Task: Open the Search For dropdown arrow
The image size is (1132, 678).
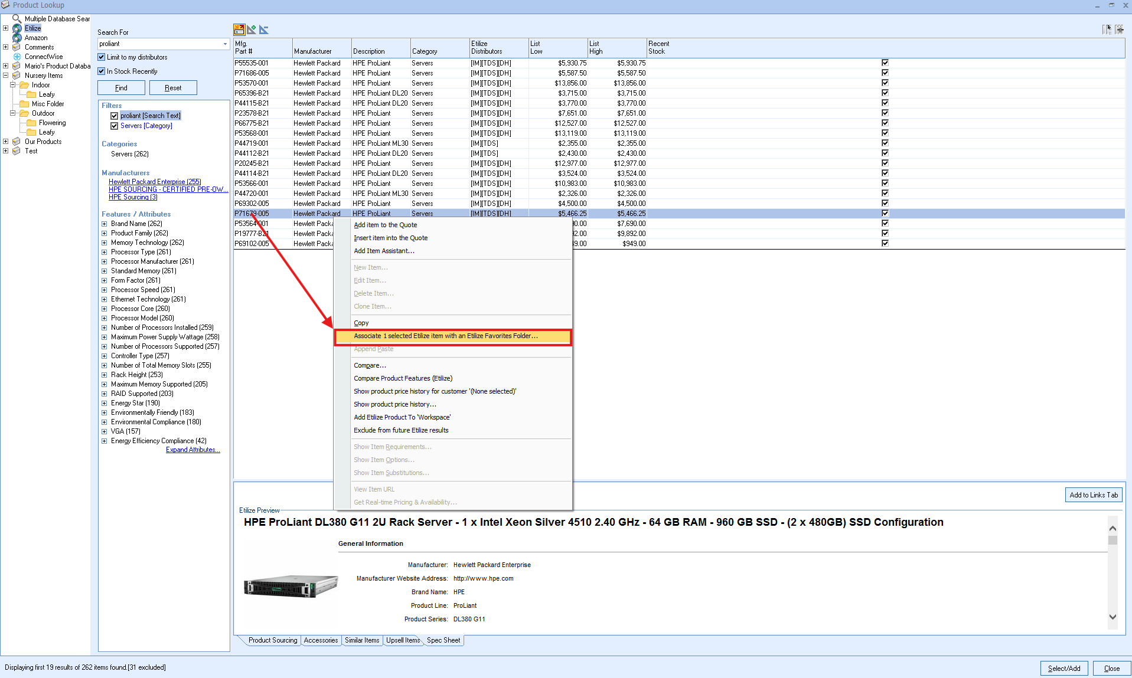Action: pos(225,44)
